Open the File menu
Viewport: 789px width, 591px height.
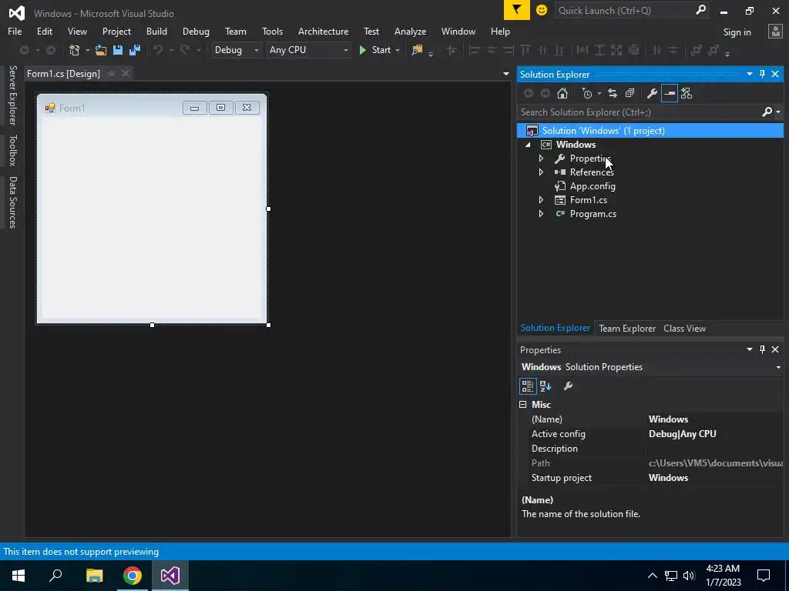(15, 31)
